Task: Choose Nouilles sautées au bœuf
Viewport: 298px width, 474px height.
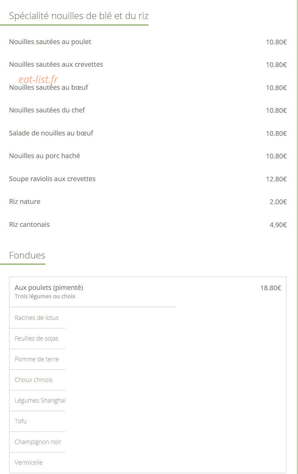Action: coord(148,88)
